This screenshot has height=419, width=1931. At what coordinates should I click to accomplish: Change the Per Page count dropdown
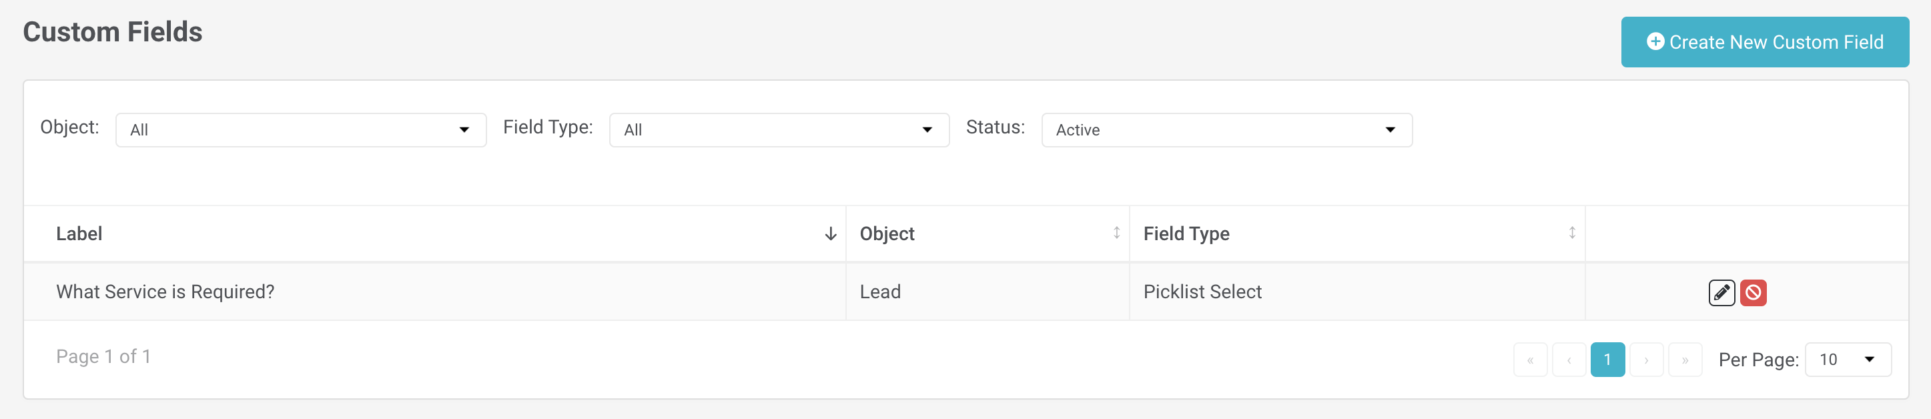click(1847, 360)
